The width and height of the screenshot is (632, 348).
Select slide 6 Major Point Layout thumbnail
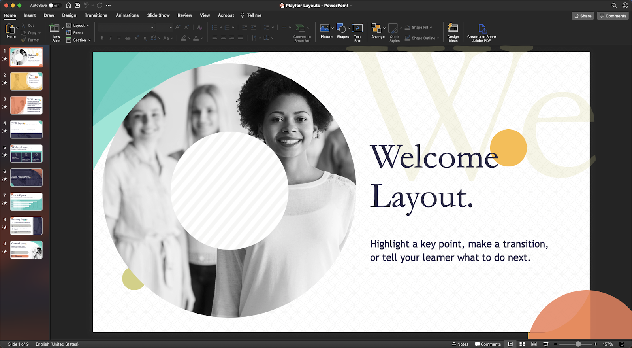(x=26, y=178)
